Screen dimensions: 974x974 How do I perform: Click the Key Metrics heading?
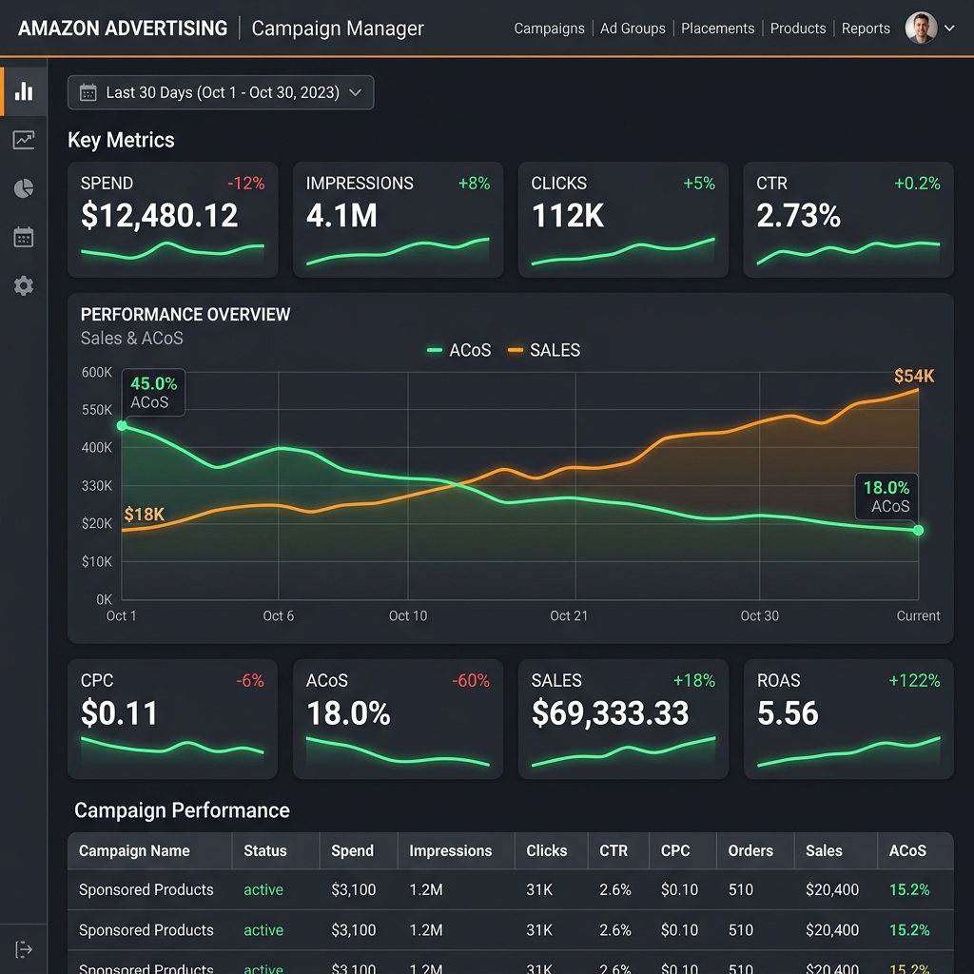pyautogui.click(x=121, y=141)
